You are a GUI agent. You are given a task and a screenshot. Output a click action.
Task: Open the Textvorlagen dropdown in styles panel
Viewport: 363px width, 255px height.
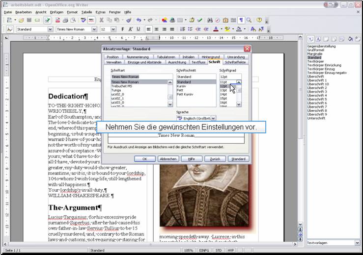(357, 243)
